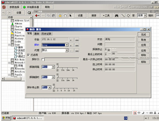Open the 探针 ping dropdown
The image size is (159, 121).
coord(67,45)
